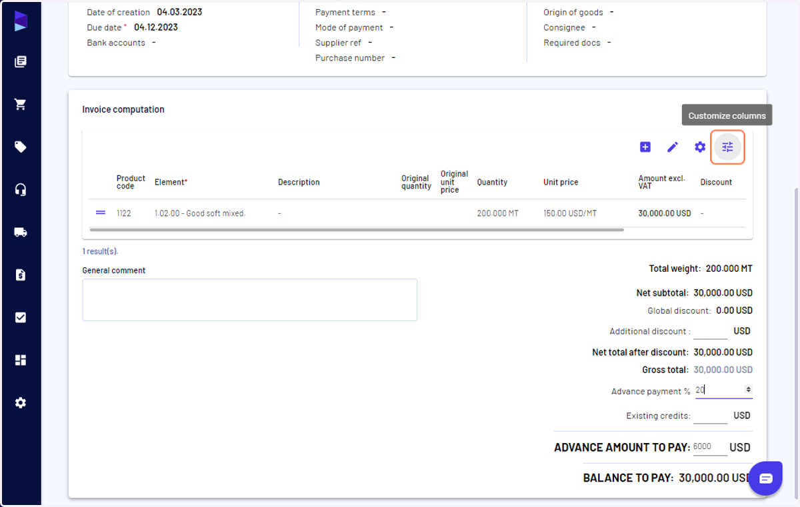Open the headset support sidebar icon
The width and height of the screenshot is (800, 507).
(x=21, y=190)
